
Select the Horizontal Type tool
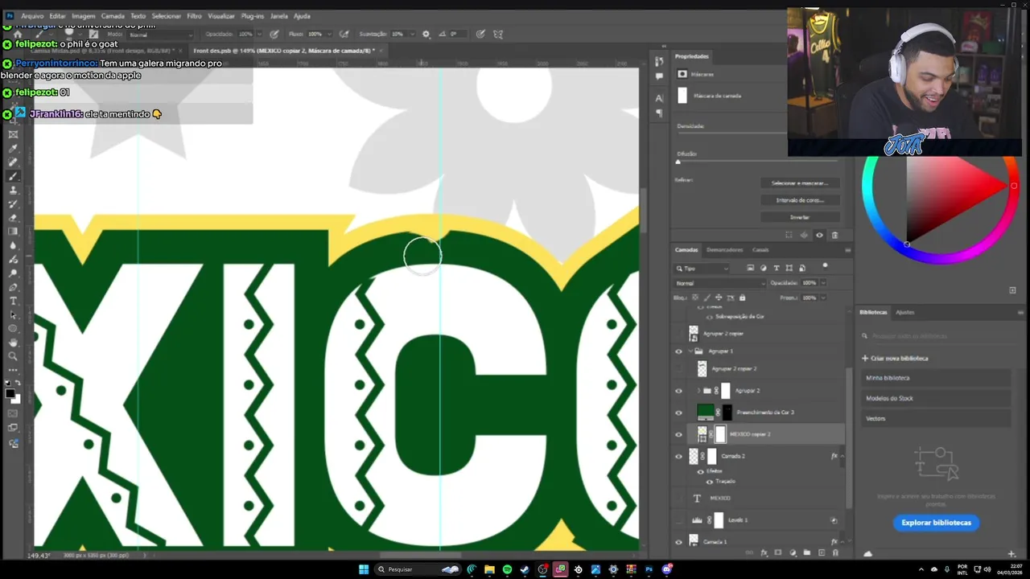[x=13, y=301]
